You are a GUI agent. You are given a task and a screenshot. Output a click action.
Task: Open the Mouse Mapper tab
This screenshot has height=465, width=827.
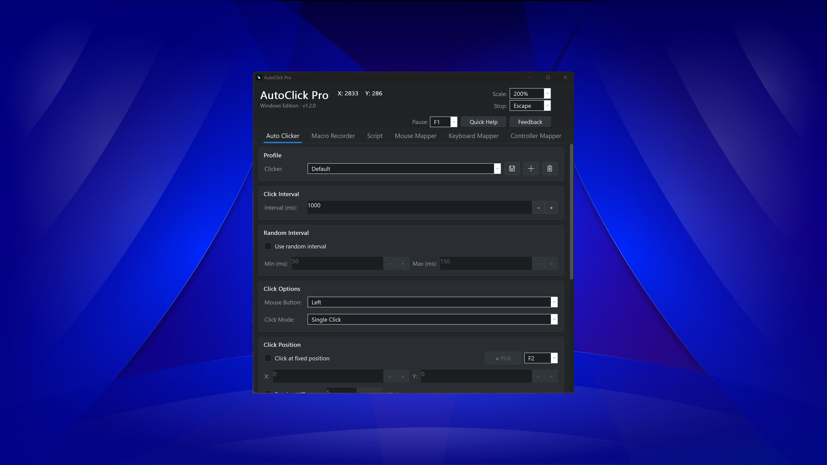click(416, 136)
